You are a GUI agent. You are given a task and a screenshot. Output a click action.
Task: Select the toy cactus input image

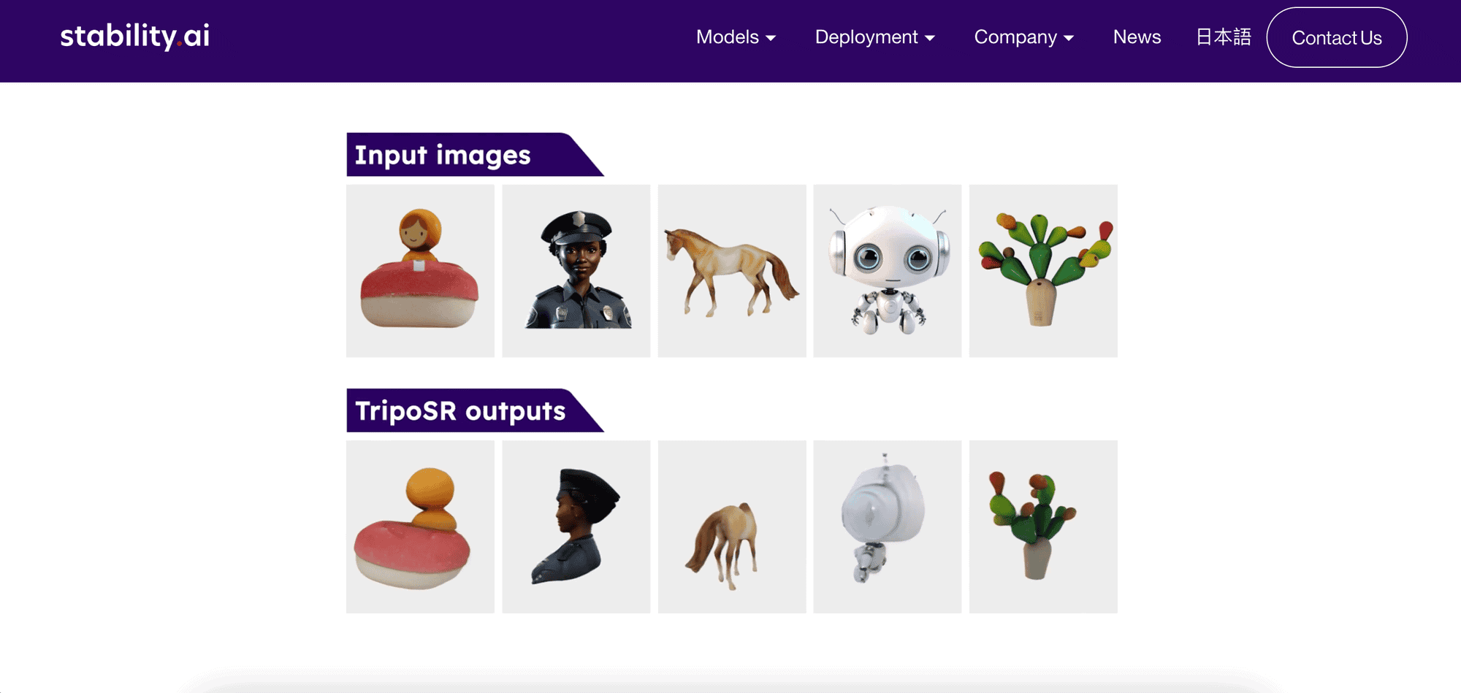(x=1043, y=271)
